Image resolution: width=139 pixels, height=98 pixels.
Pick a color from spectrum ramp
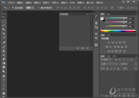[x=118, y=31]
